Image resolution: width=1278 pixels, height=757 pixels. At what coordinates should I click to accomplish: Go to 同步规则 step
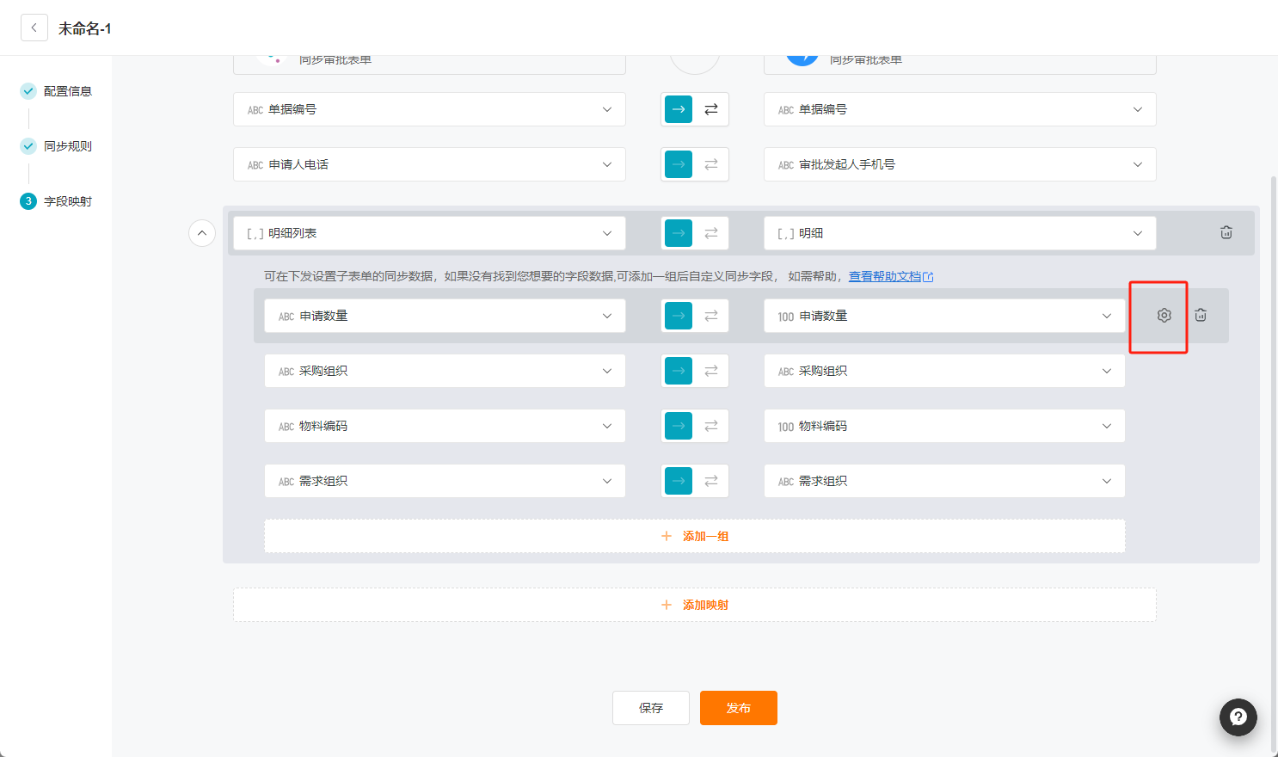56,146
